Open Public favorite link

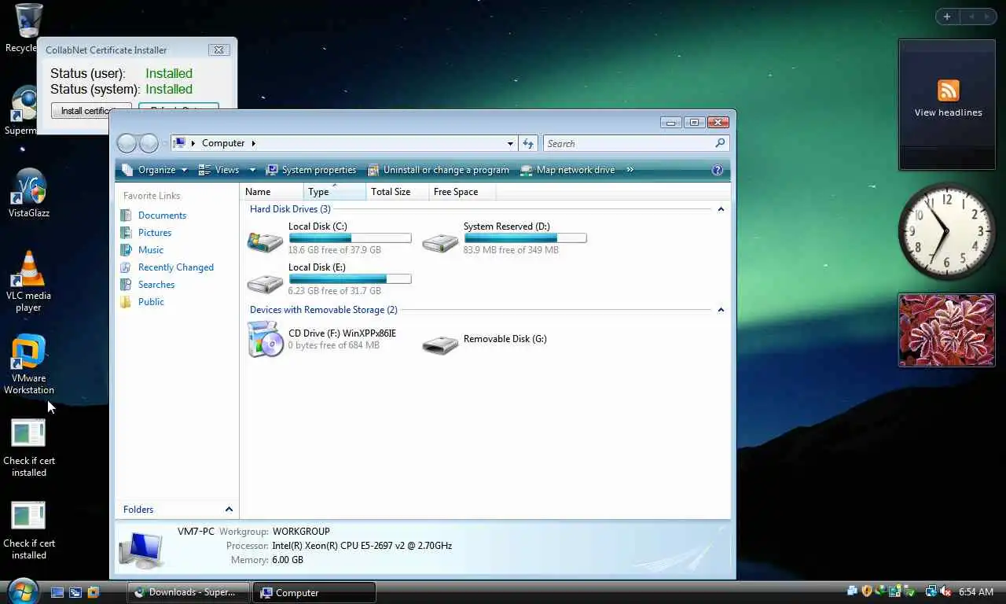(x=151, y=302)
